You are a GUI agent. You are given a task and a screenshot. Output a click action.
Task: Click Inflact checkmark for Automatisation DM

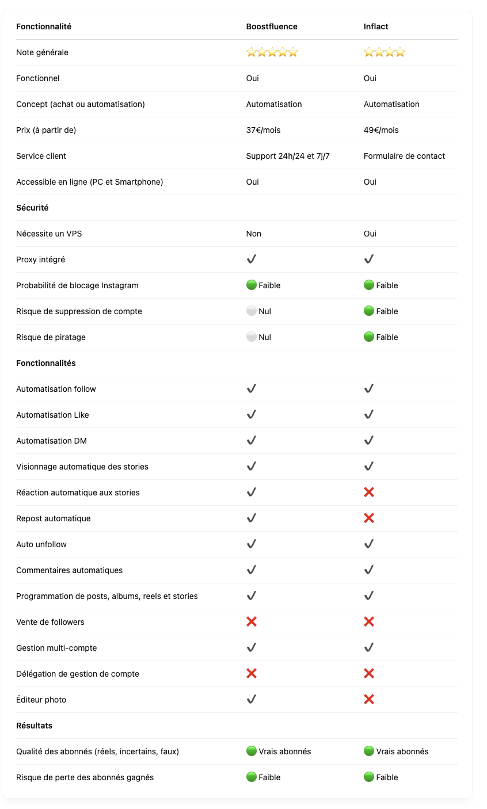(x=369, y=441)
